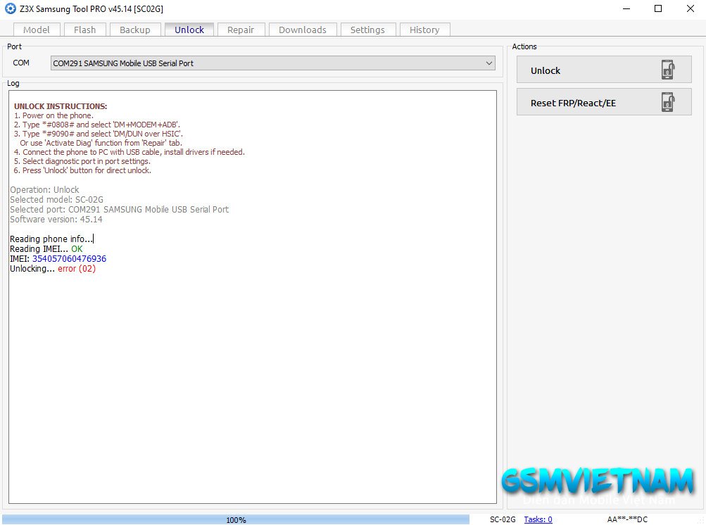The image size is (706, 525).
Task: Click instruction line with *#0808# code
Action: click(97, 125)
